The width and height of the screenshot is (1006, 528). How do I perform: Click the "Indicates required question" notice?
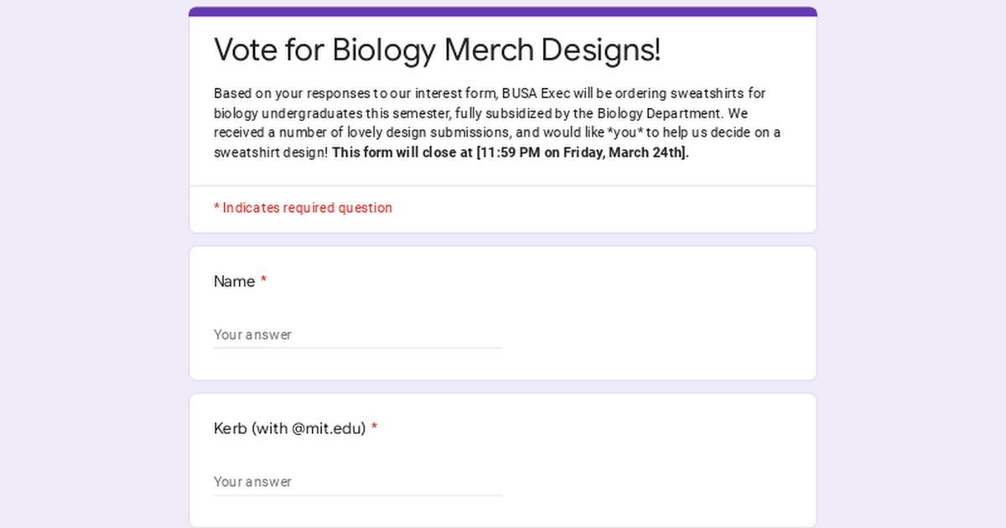[303, 208]
